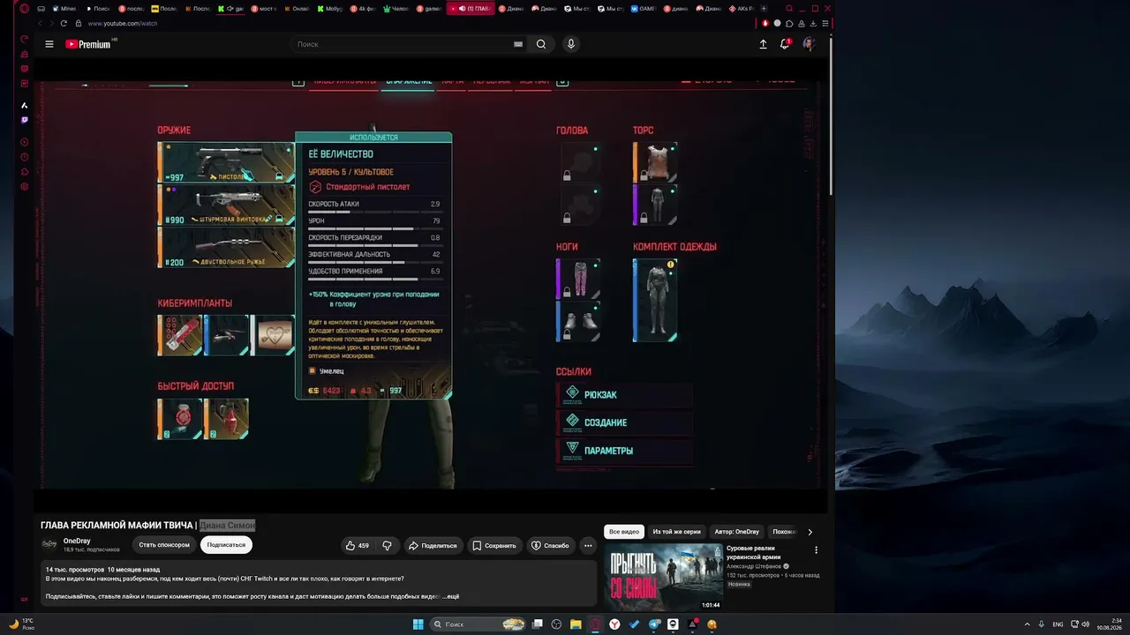Select the "Все видео" chip
Screen dimensions: 1130x635
pos(624,532)
